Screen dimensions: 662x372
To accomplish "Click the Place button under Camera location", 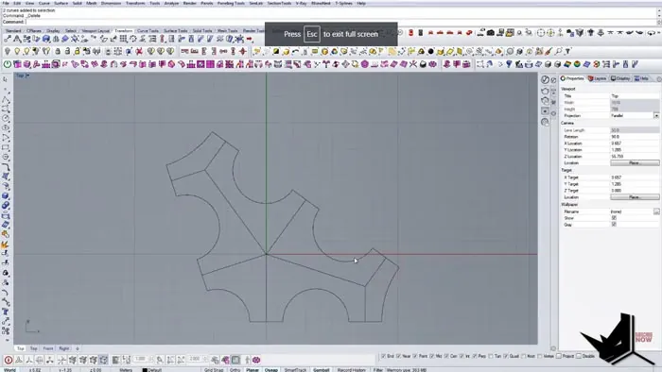I will click(635, 163).
